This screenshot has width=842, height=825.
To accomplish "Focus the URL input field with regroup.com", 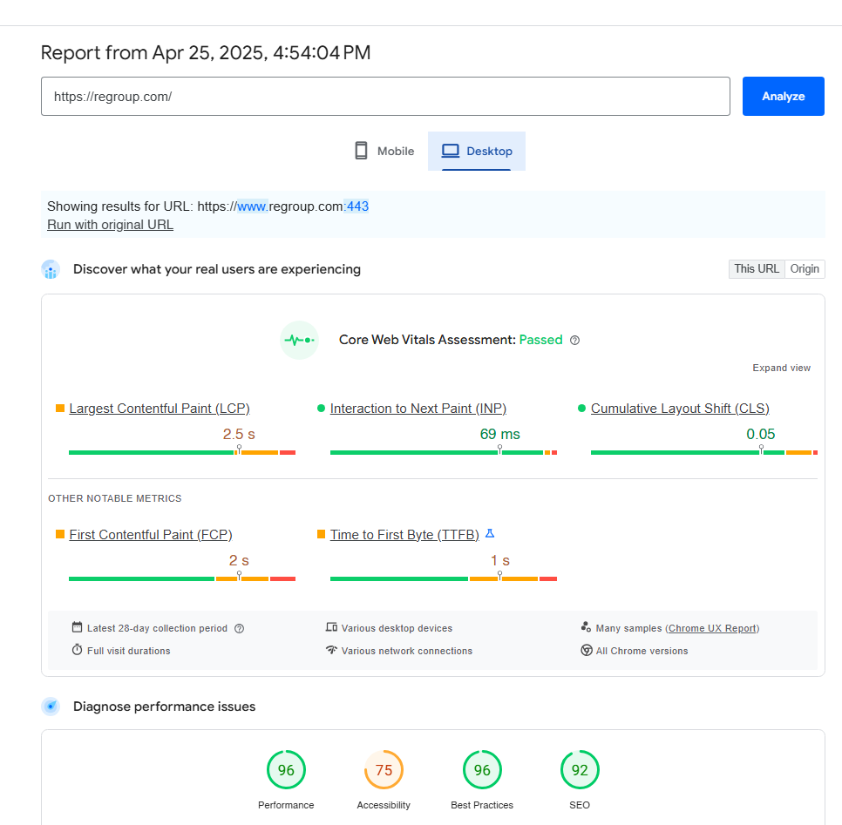I will pos(385,96).
